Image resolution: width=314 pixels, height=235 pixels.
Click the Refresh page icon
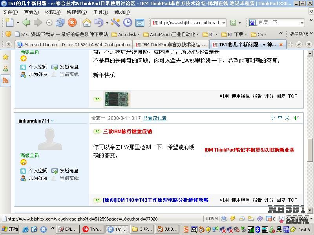click(60, 23)
